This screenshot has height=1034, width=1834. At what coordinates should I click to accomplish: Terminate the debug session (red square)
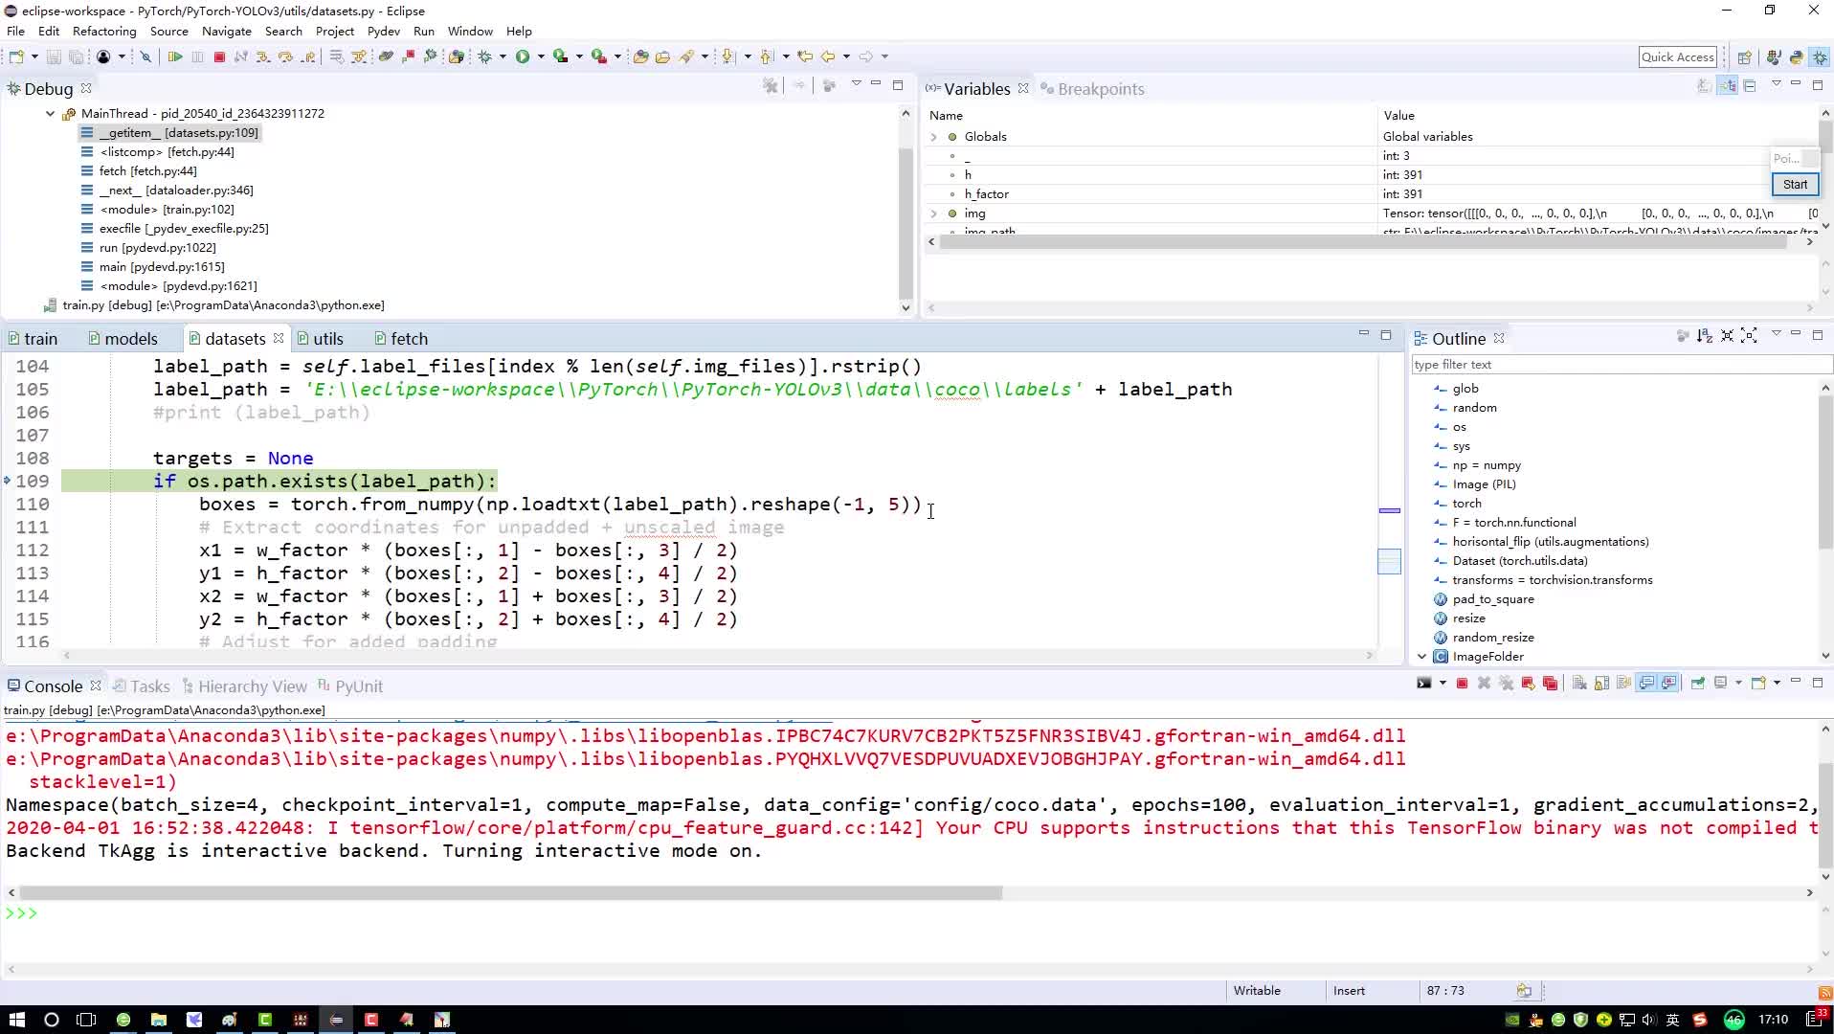point(219,57)
